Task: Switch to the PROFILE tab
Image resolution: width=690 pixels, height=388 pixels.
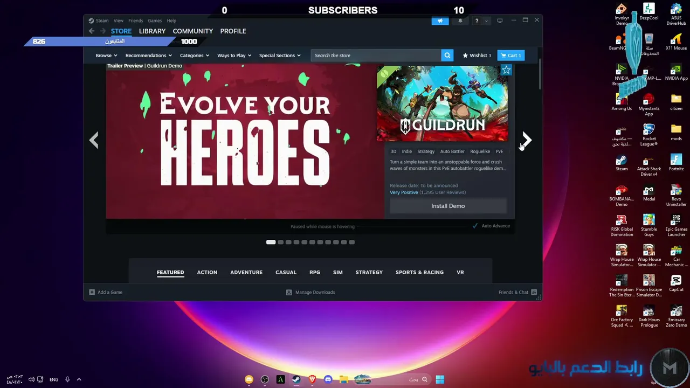Action: point(233,31)
